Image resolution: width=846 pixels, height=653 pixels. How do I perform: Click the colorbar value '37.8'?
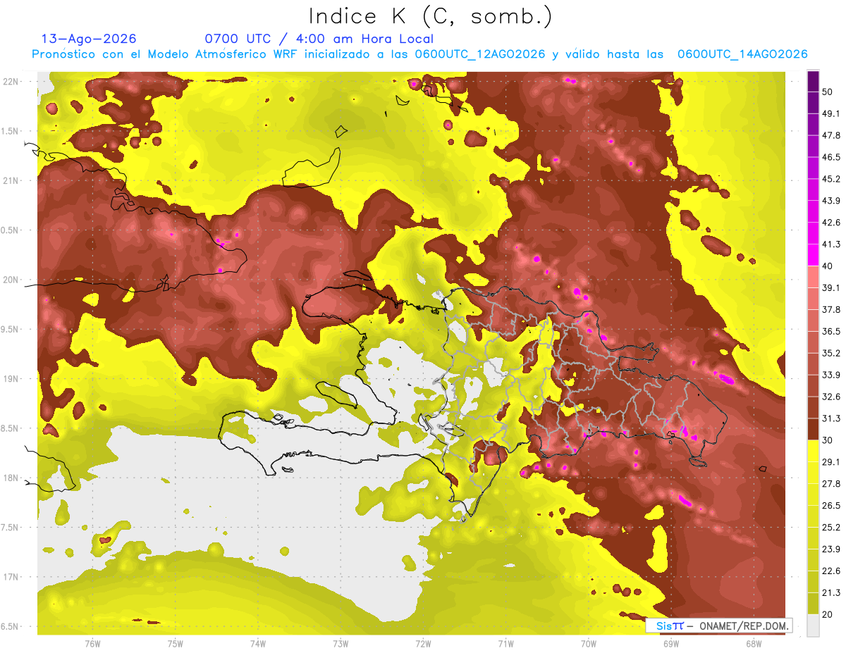[831, 310]
